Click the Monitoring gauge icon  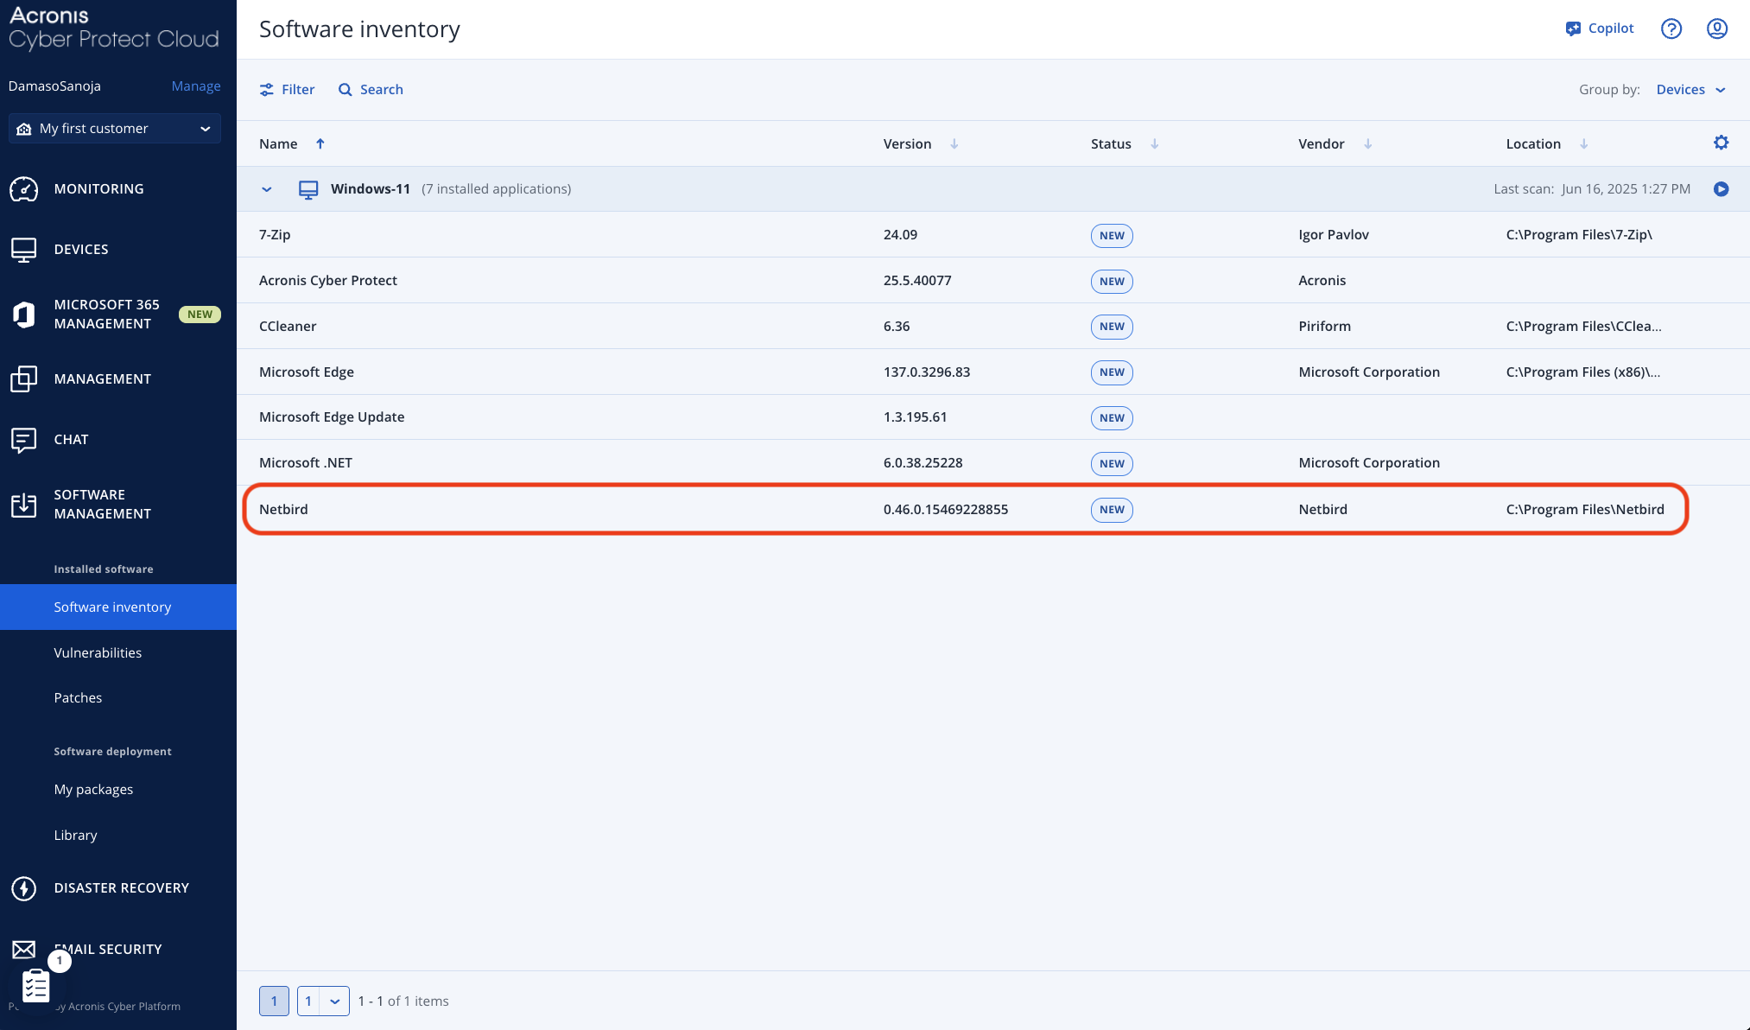[24, 189]
